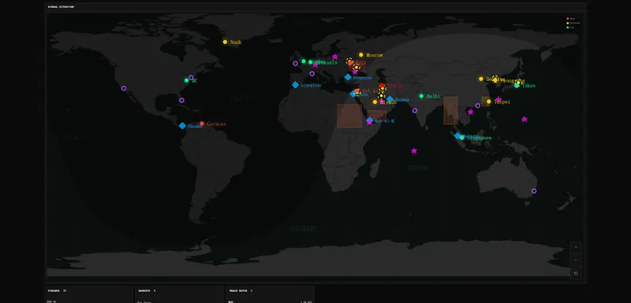This screenshot has height=303, width=631.
Task: Click the magenta star in the Indian Ocean
Action: coord(413,151)
